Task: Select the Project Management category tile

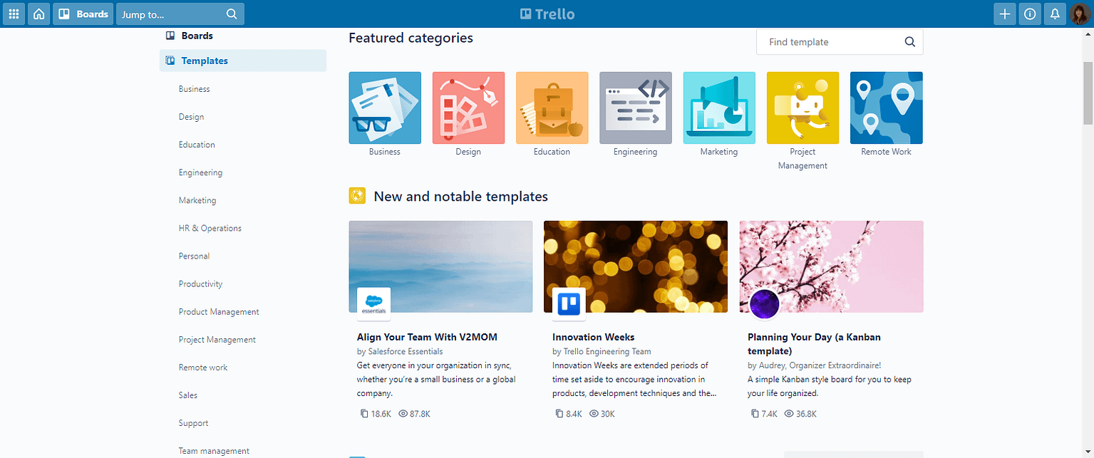Action: [x=803, y=108]
